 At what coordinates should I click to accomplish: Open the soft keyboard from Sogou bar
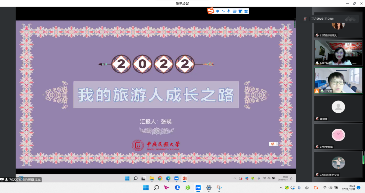pyautogui.click(x=234, y=11)
